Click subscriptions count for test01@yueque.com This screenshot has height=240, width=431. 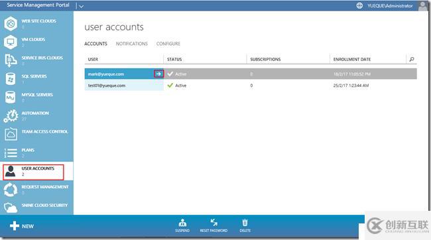click(251, 86)
